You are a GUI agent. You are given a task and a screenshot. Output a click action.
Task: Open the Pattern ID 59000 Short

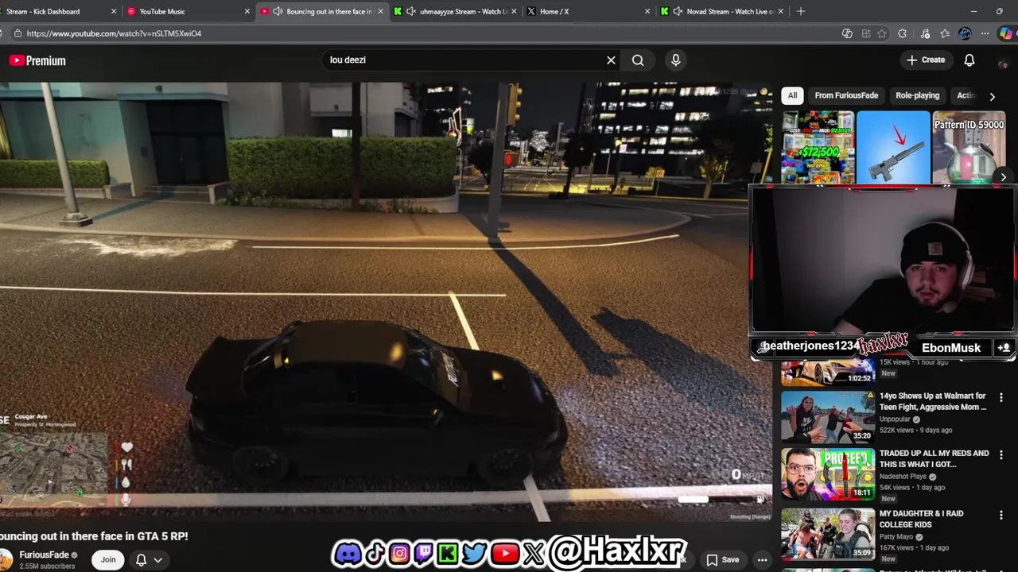969,148
